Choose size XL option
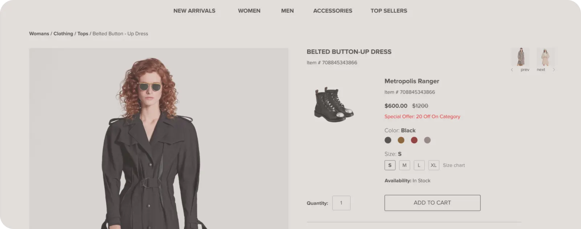The width and height of the screenshot is (581, 229). point(434,165)
